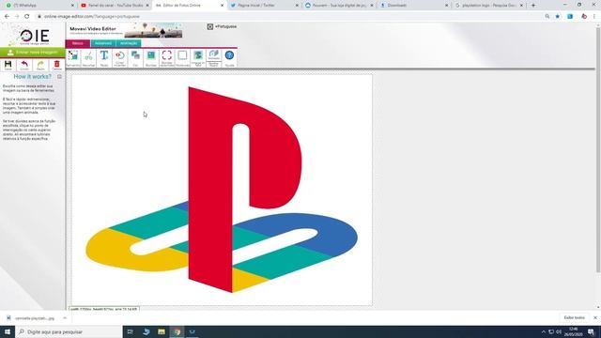Open the border tool with teal square
The image size is (601, 338).
pyautogui.click(x=151, y=58)
